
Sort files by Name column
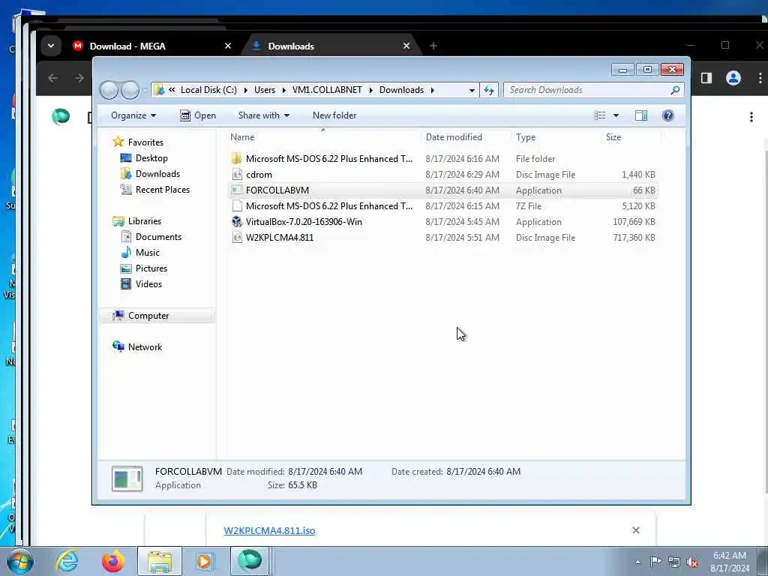click(x=323, y=137)
